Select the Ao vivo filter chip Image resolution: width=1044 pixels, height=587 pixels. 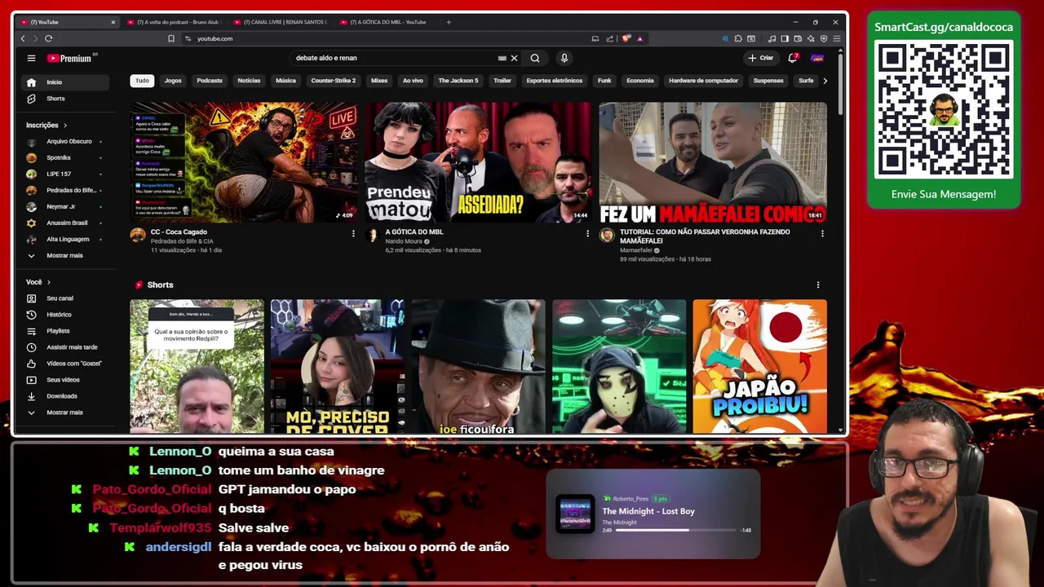413,81
